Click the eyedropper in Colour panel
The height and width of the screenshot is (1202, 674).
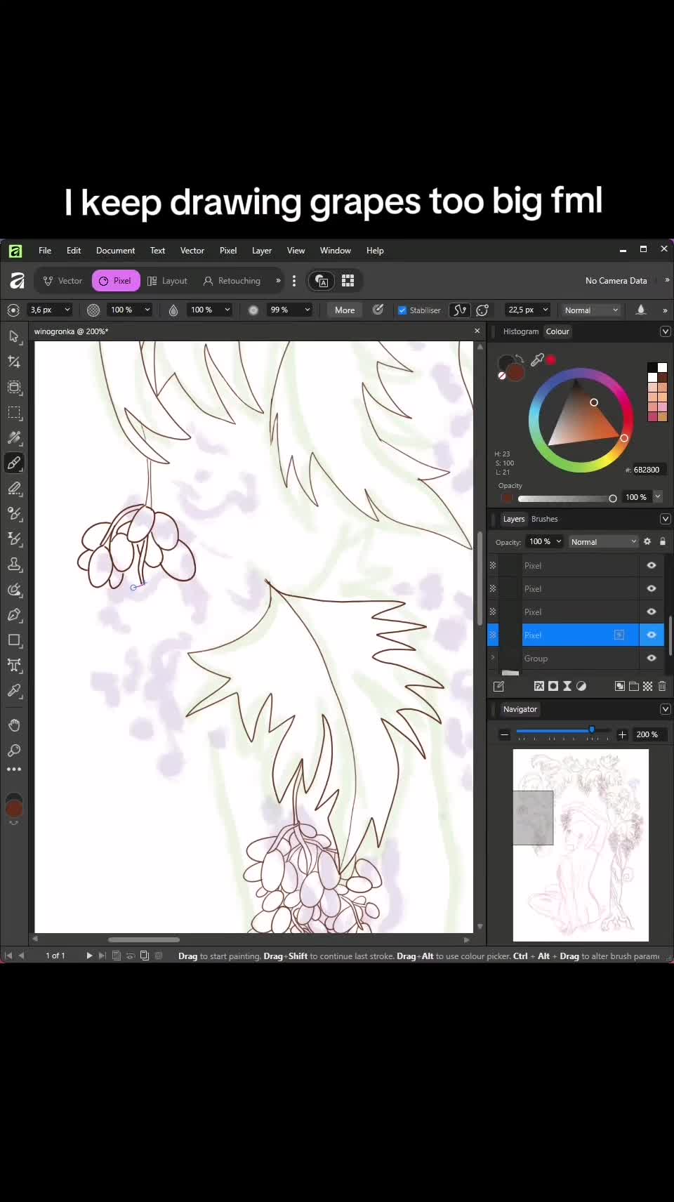coord(537,360)
